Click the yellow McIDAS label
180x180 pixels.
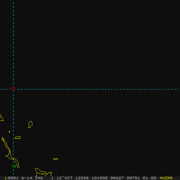[x=166, y=178]
